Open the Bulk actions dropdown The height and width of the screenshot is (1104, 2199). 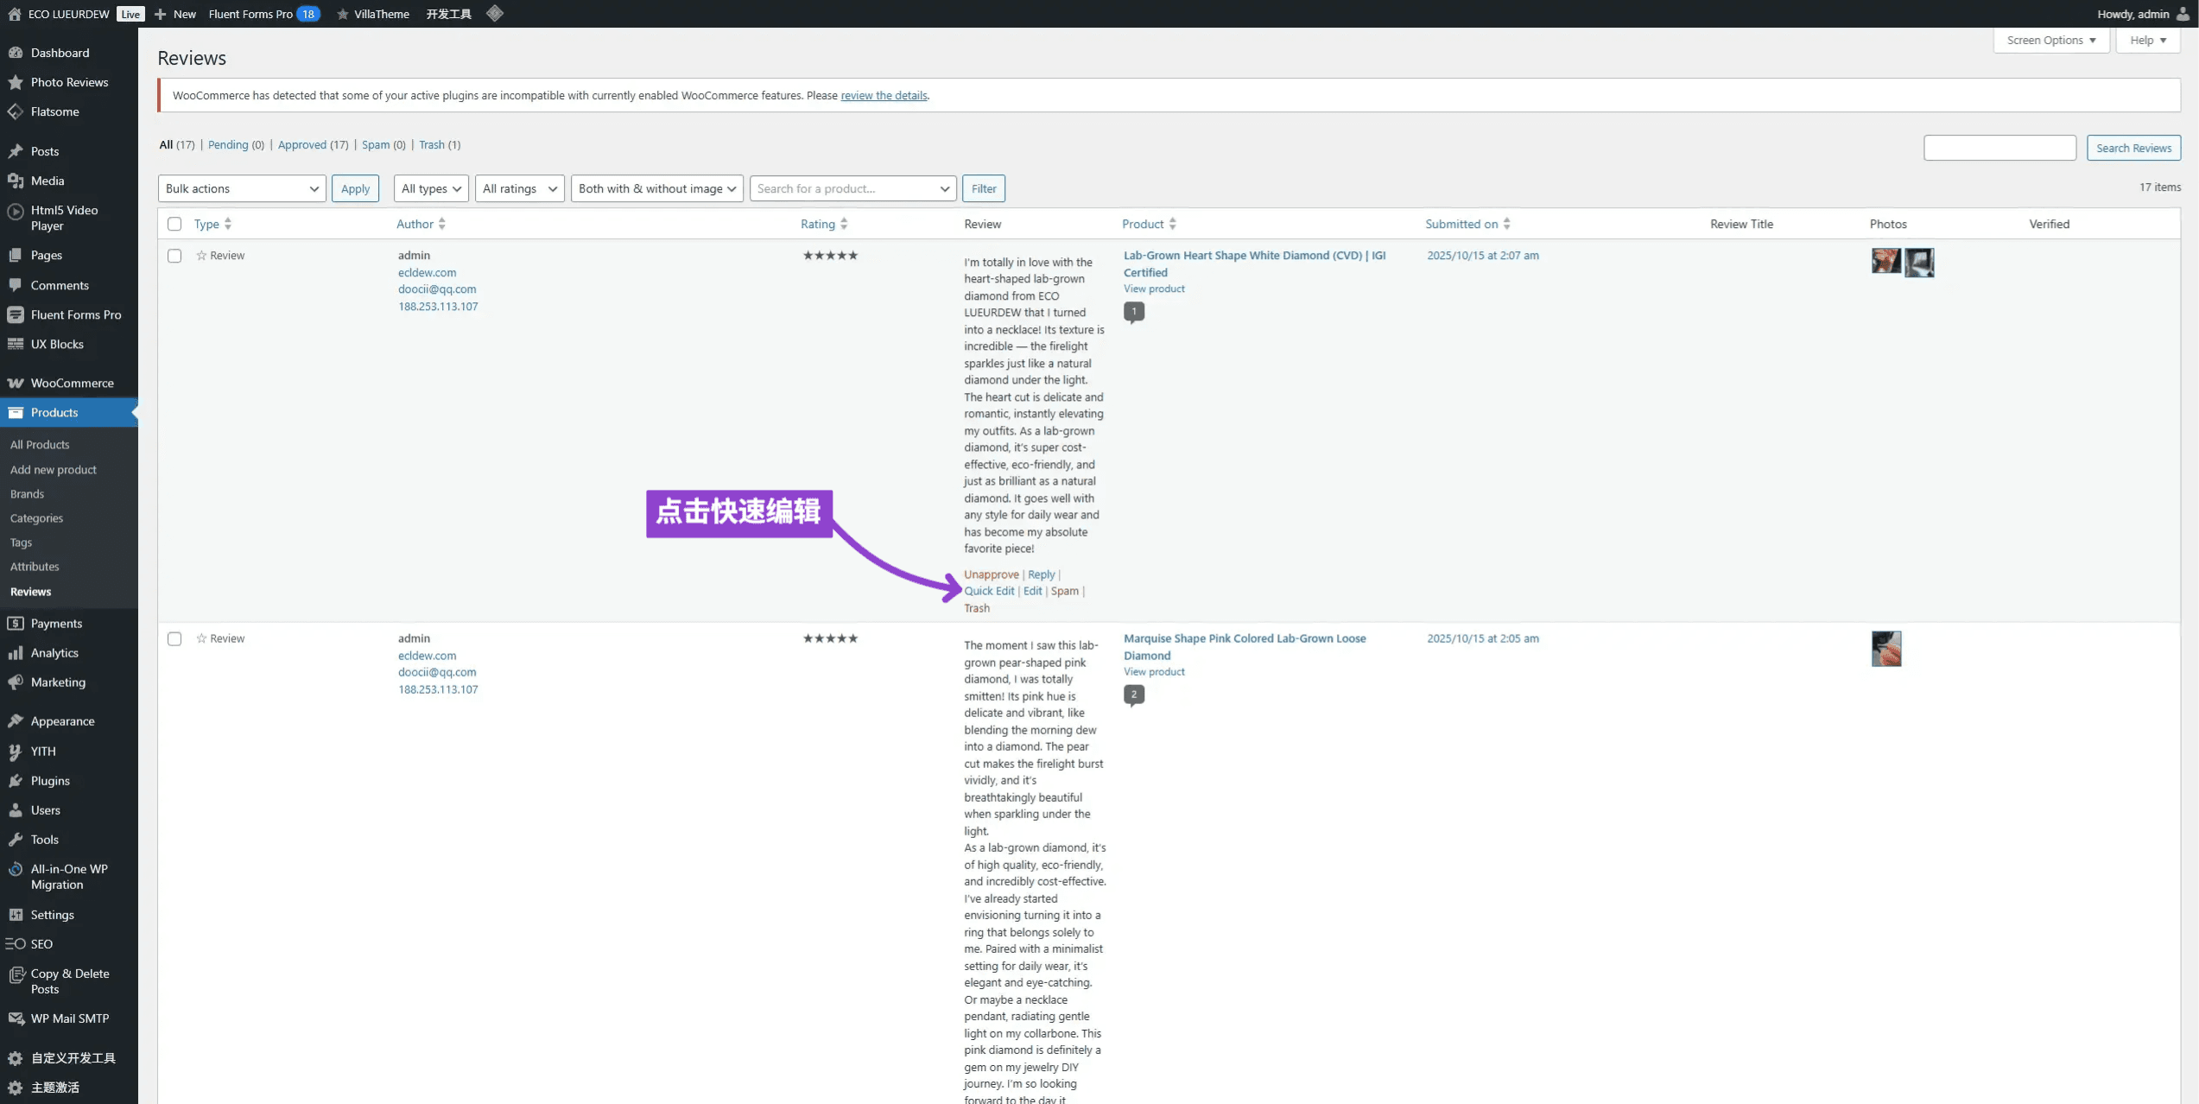[x=241, y=188]
